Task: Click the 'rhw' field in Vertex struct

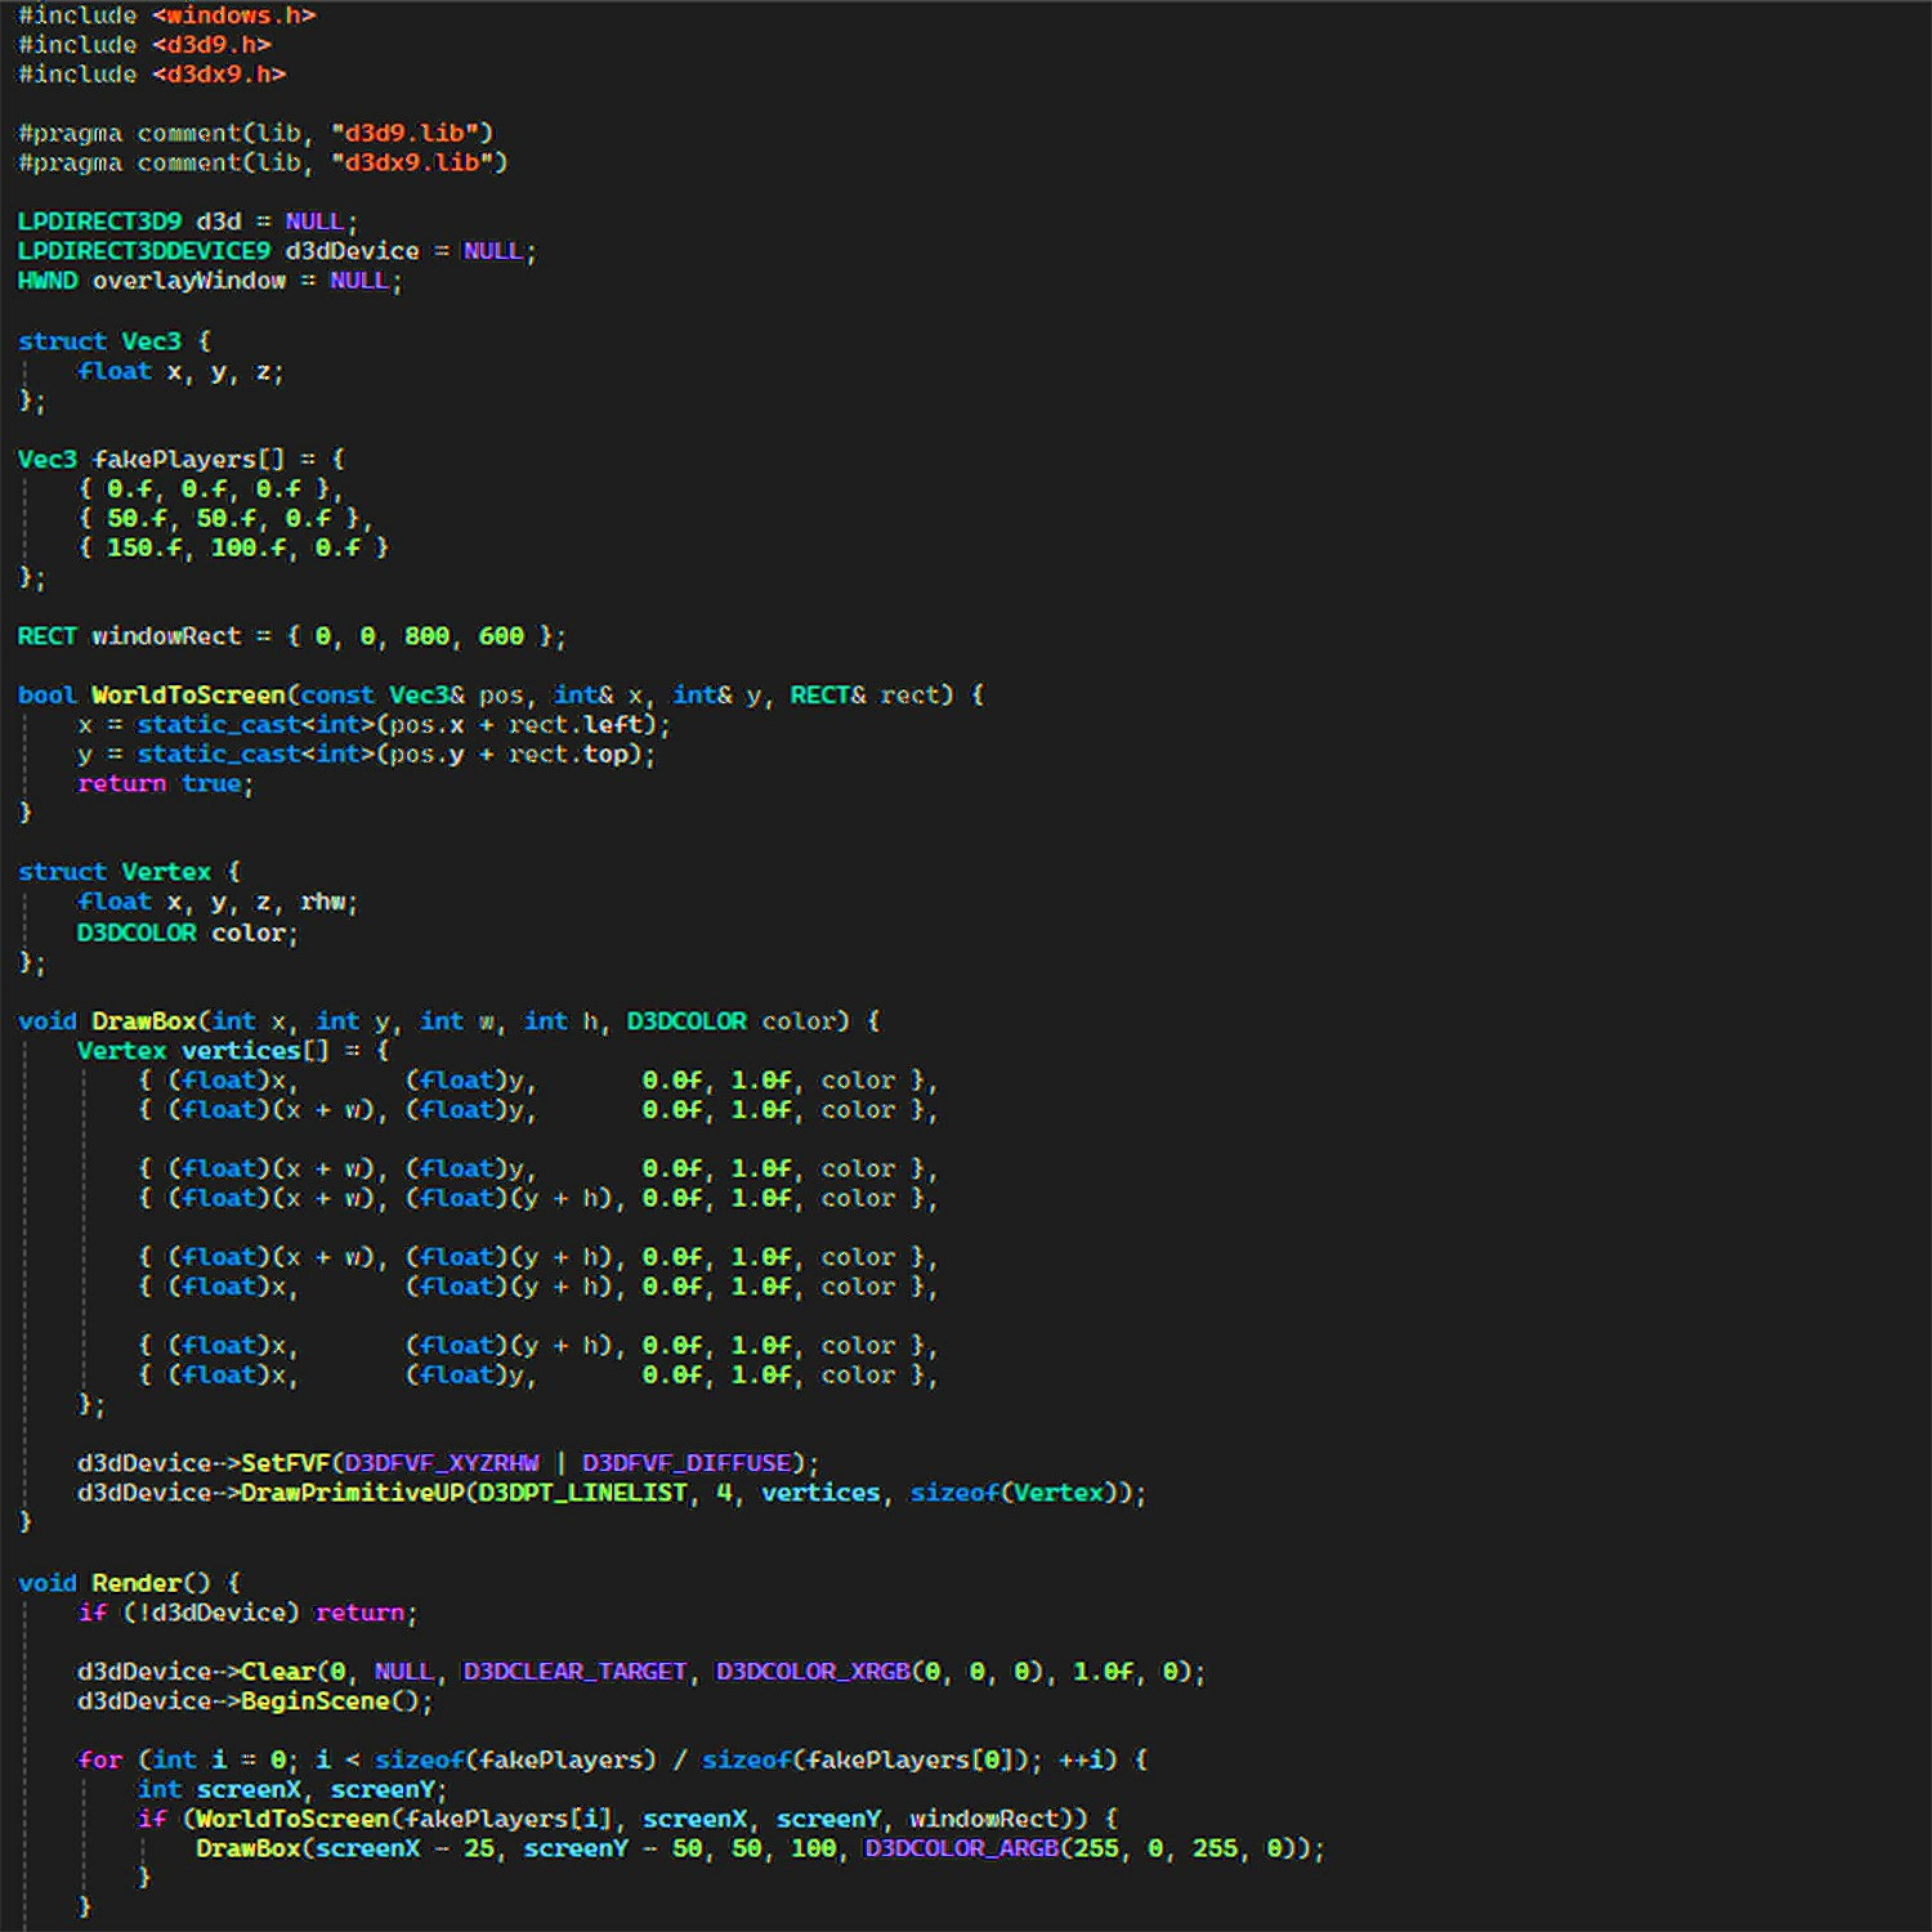Action: [x=322, y=902]
